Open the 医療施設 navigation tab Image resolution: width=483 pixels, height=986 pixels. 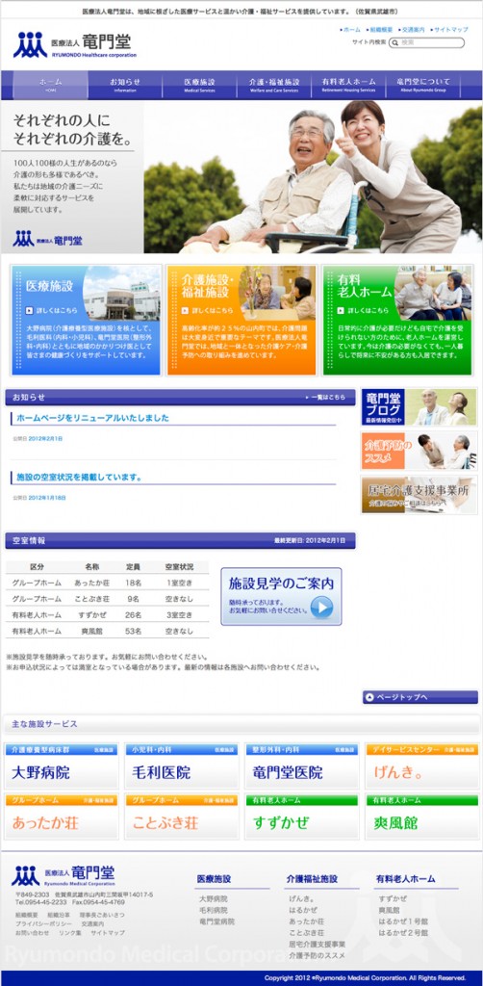pyautogui.click(x=200, y=85)
